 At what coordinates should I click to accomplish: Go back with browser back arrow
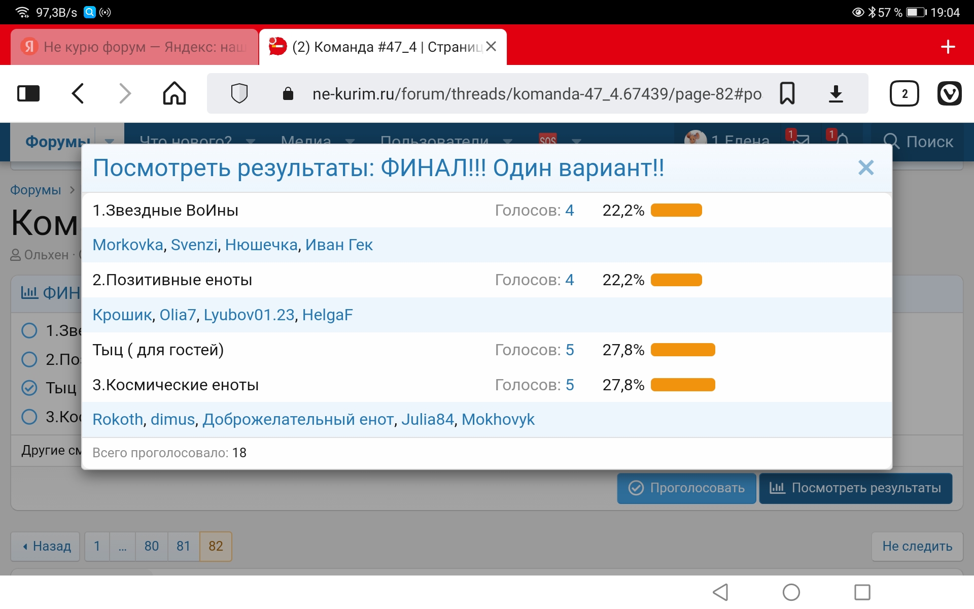tap(78, 93)
